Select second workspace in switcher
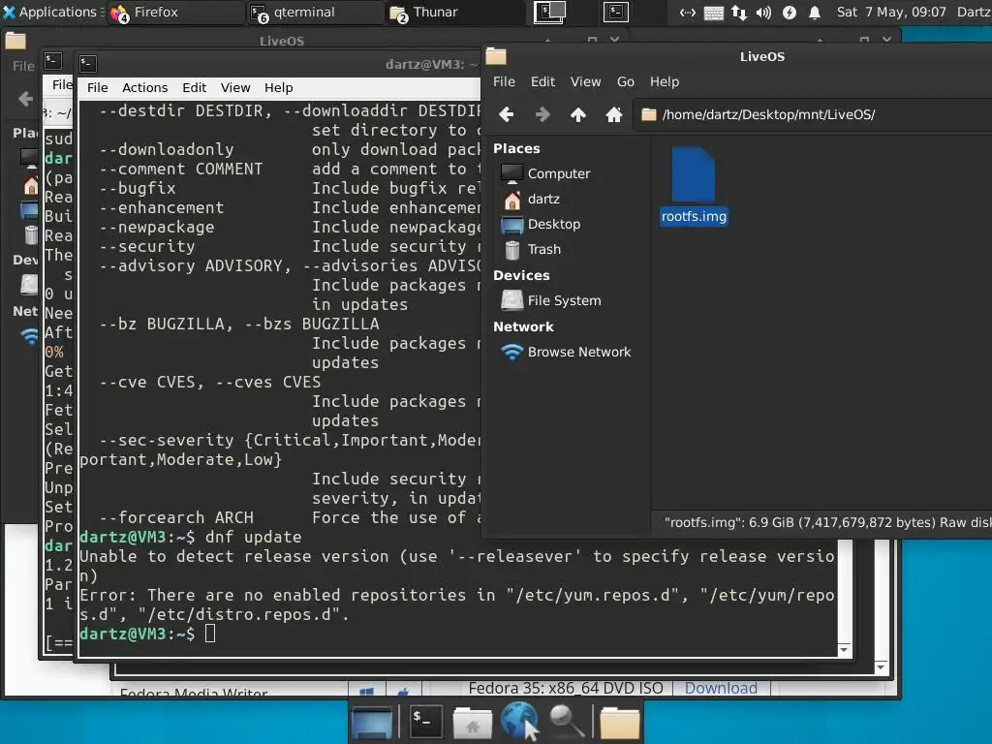 pyautogui.click(x=615, y=12)
